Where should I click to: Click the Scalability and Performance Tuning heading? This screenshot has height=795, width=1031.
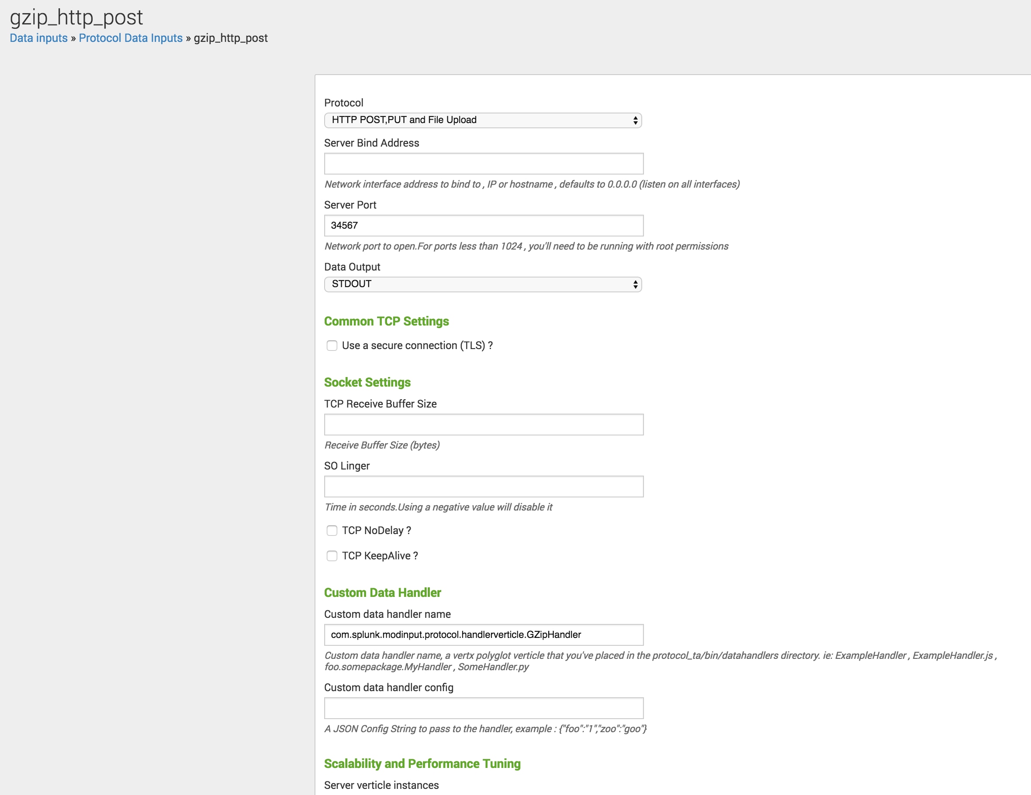point(422,764)
